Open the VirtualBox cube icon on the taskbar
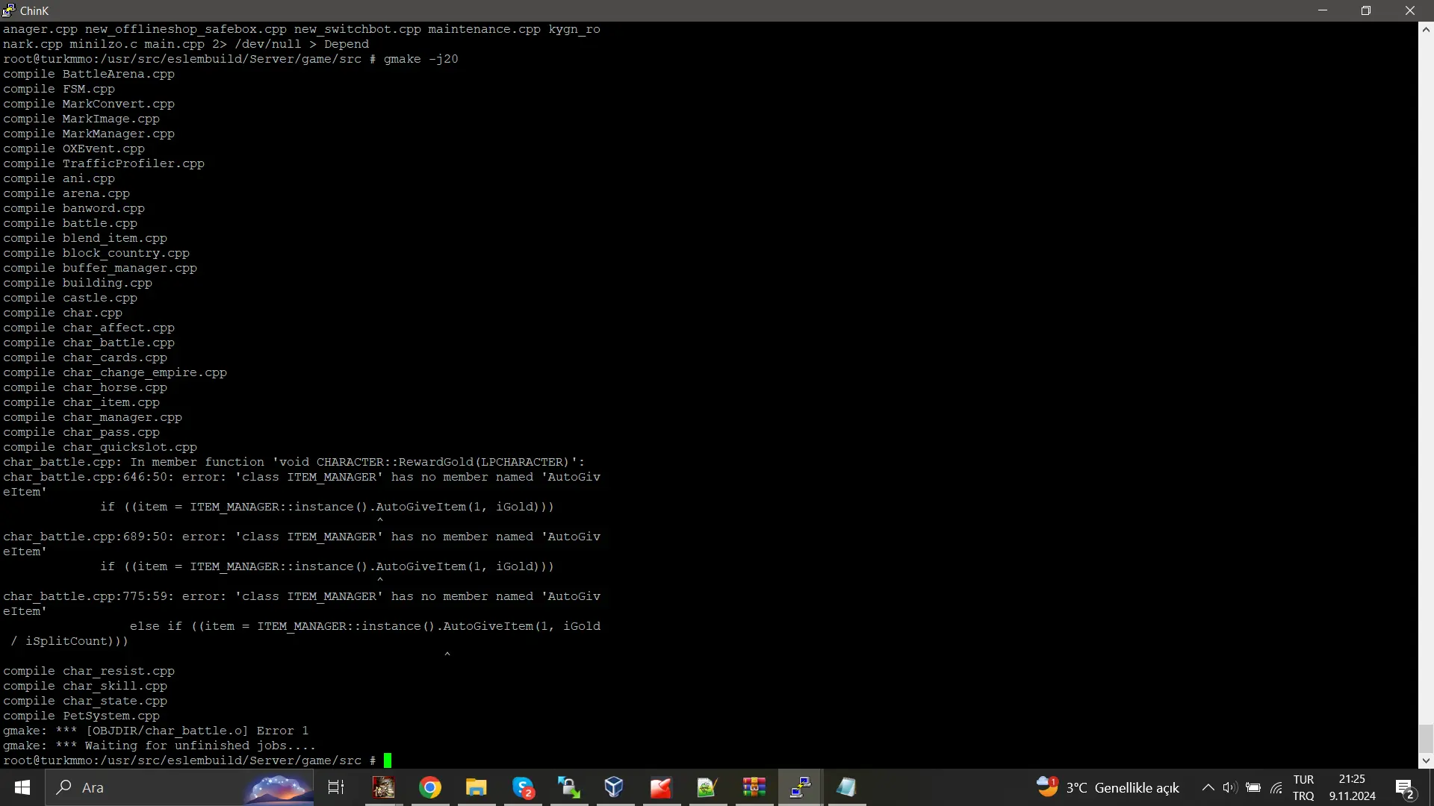Screen dimensions: 1434x806 pos(614,787)
